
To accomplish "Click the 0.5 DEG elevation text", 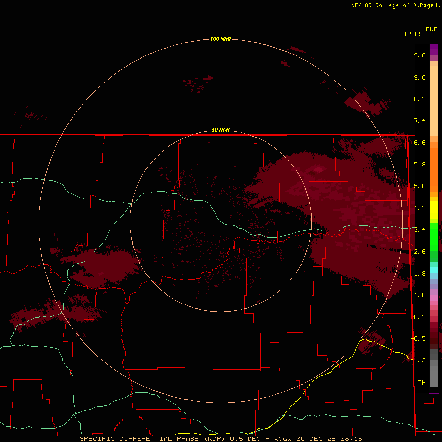I will click(x=245, y=439).
